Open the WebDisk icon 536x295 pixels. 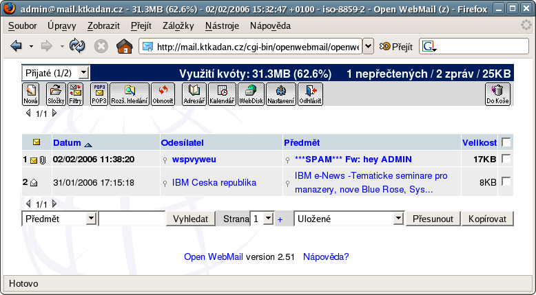tap(251, 94)
